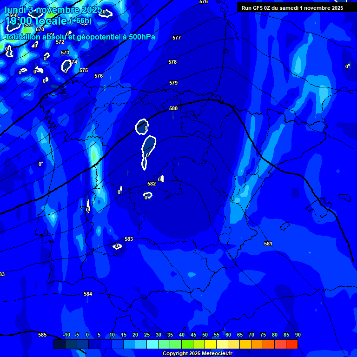The image size is (357, 357).
Task: Click the red swatch at the scale's right end
Action: (291, 344)
